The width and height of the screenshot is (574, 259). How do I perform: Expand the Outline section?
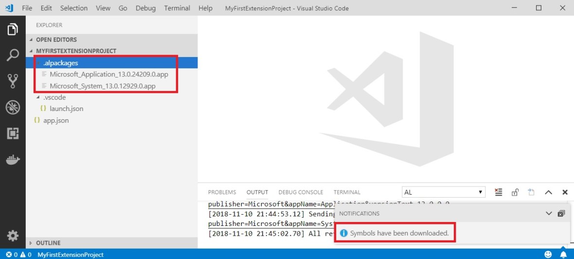(x=48, y=243)
